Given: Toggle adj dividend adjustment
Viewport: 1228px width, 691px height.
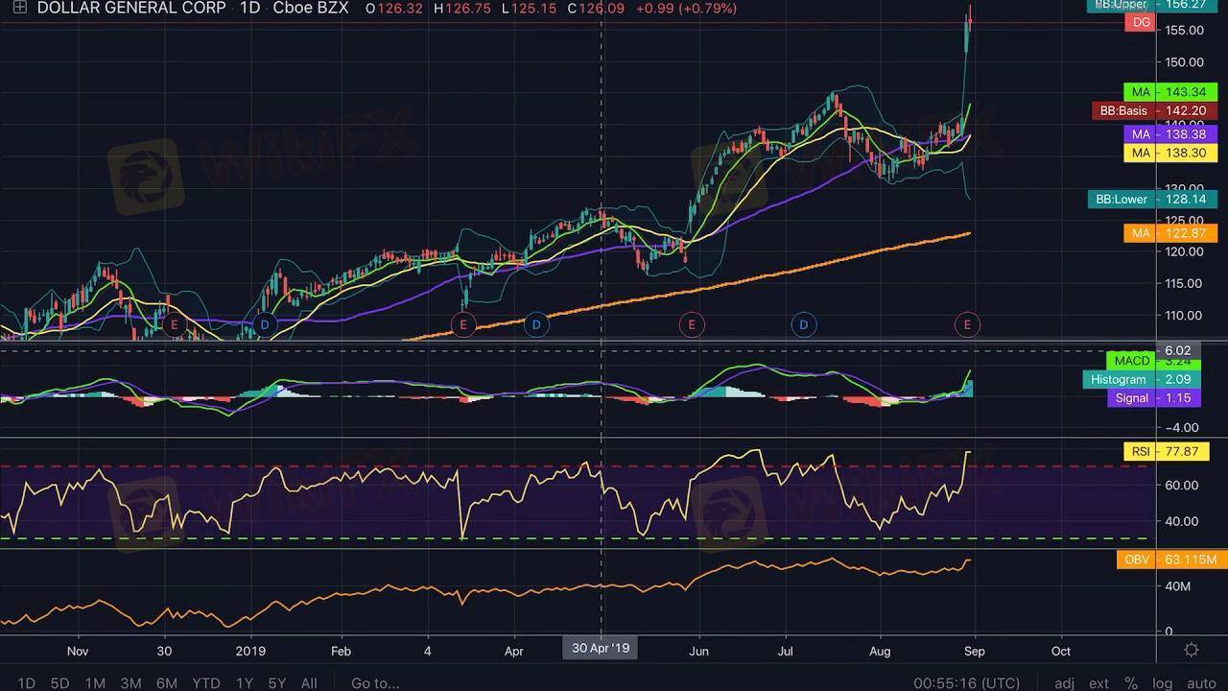Looking at the screenshot, I should coord(1064,683).
